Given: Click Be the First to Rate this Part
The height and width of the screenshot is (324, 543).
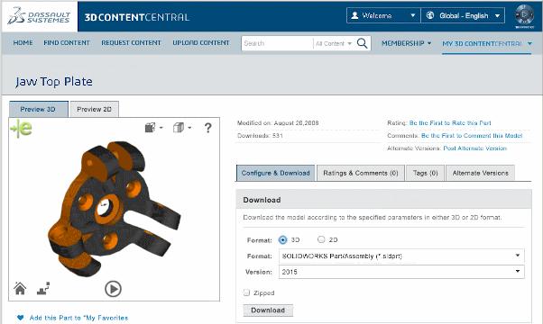Looking at the screenshot, I should coord(450,123).
